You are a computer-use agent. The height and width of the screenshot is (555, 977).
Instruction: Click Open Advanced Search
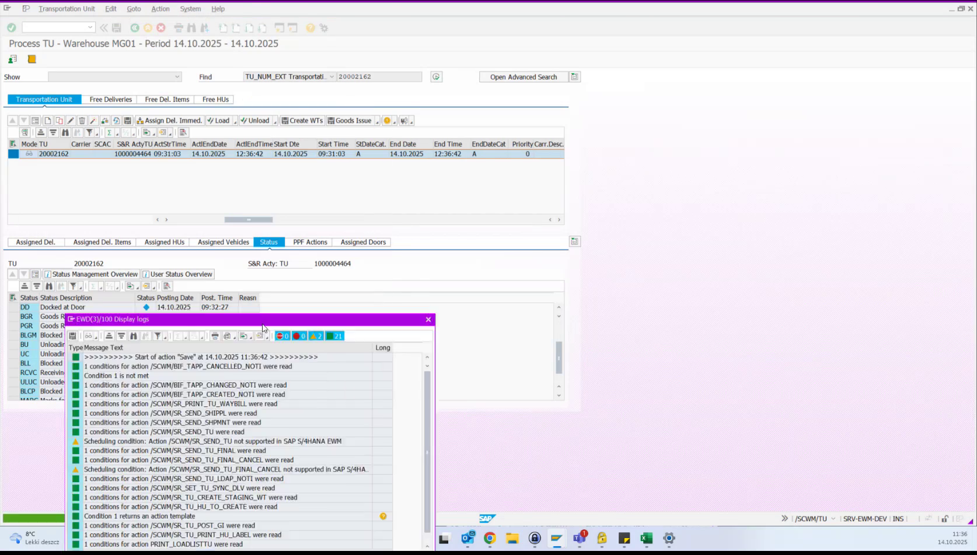(522, 76)
